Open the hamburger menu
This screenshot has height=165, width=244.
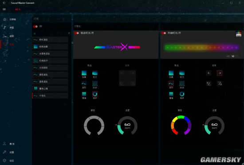[x=4, y=9]
